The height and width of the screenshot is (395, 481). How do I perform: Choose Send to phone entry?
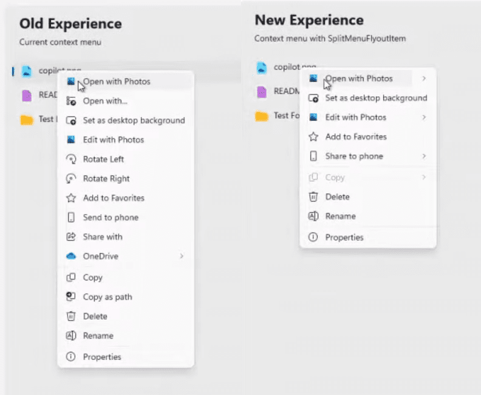126,217
